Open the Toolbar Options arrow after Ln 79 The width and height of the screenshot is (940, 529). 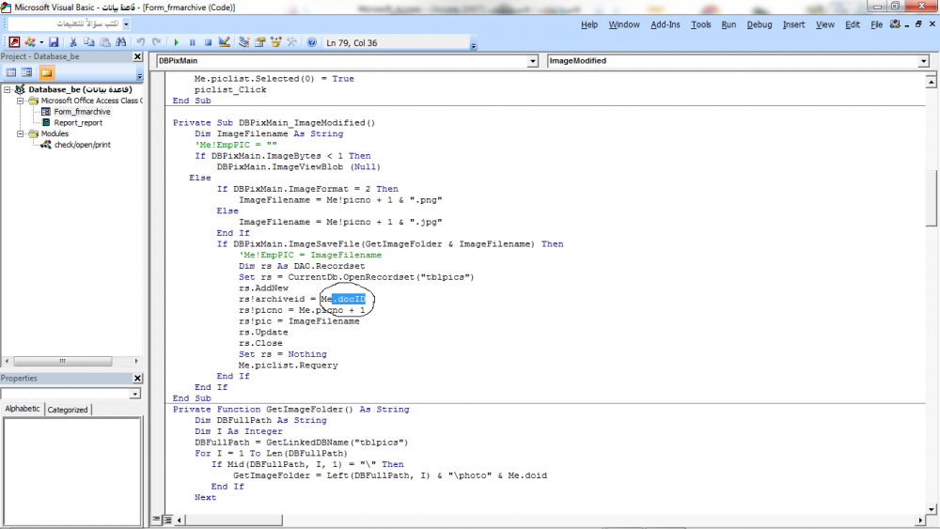[474, 45]
